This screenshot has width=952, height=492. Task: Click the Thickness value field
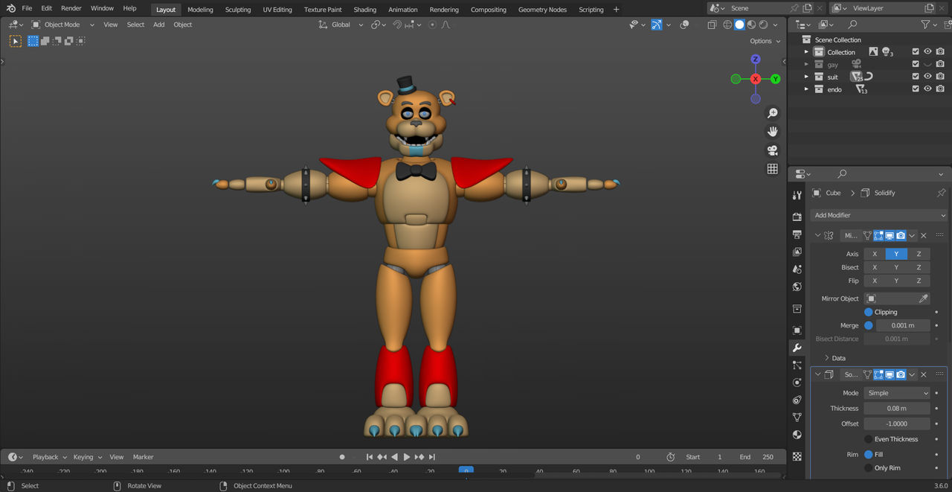(x=897, y=409)
